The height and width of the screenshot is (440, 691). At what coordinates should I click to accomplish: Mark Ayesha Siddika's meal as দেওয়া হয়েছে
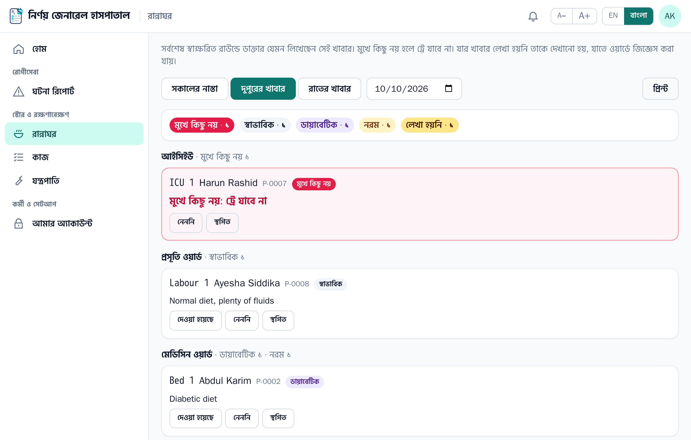point(195,320)
